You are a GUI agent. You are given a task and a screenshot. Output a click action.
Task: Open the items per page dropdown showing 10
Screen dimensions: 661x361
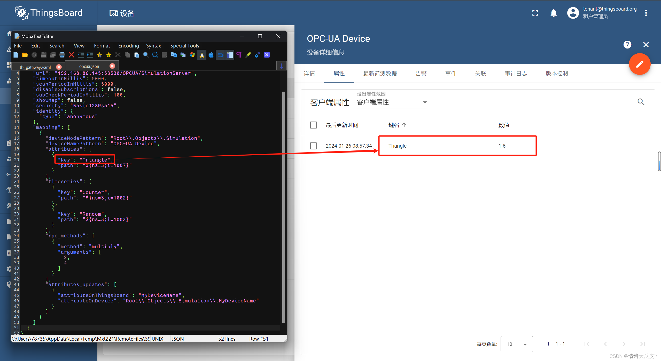tap(517, 344)
